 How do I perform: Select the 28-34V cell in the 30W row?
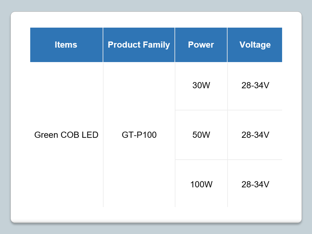(x=255, y=86)
